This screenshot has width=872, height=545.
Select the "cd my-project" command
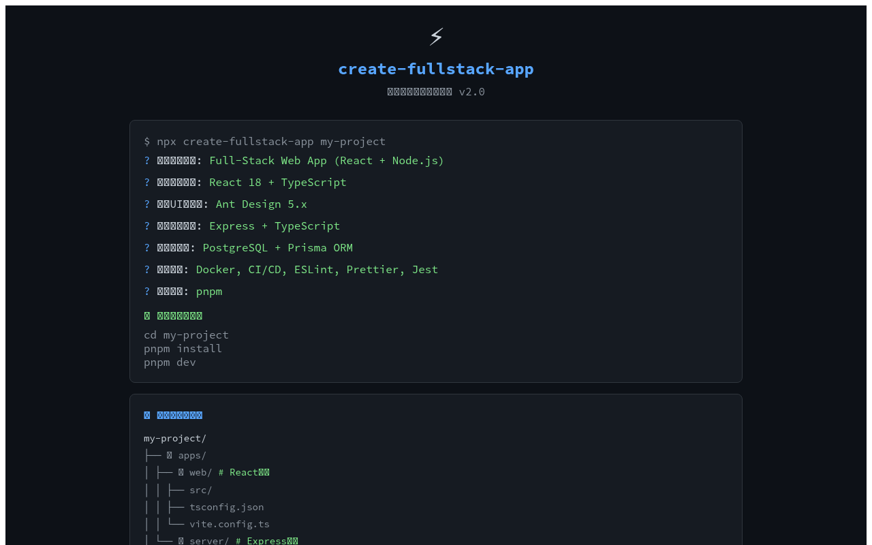(186, 334)
